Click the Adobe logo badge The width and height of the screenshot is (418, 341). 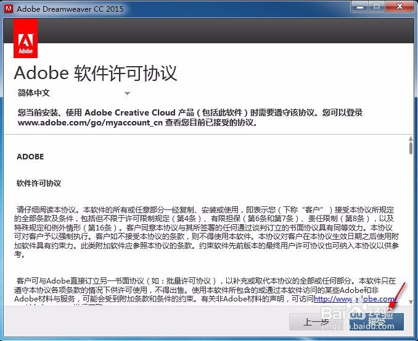click(26, 38)
